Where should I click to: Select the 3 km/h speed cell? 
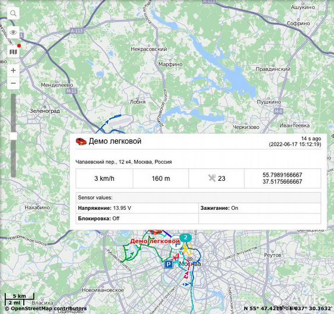pos(104,179)
